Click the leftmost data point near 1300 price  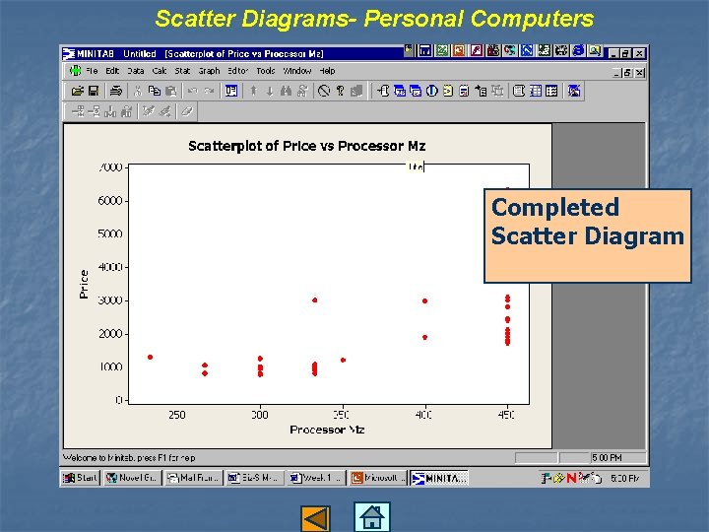[x=150, y=357]
